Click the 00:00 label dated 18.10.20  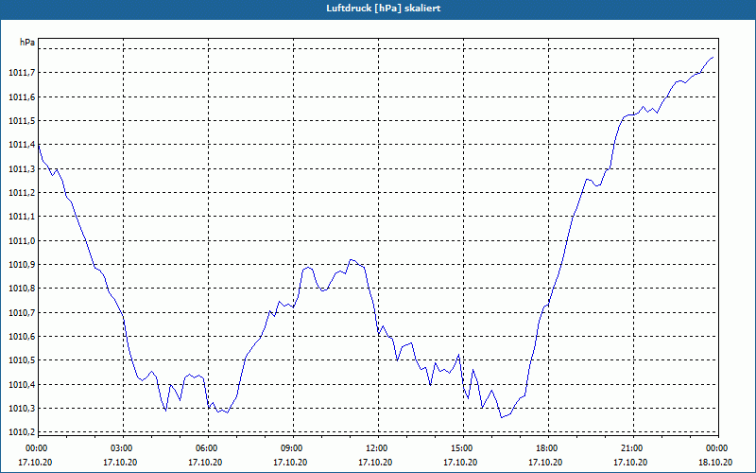(x=718, y=448)
